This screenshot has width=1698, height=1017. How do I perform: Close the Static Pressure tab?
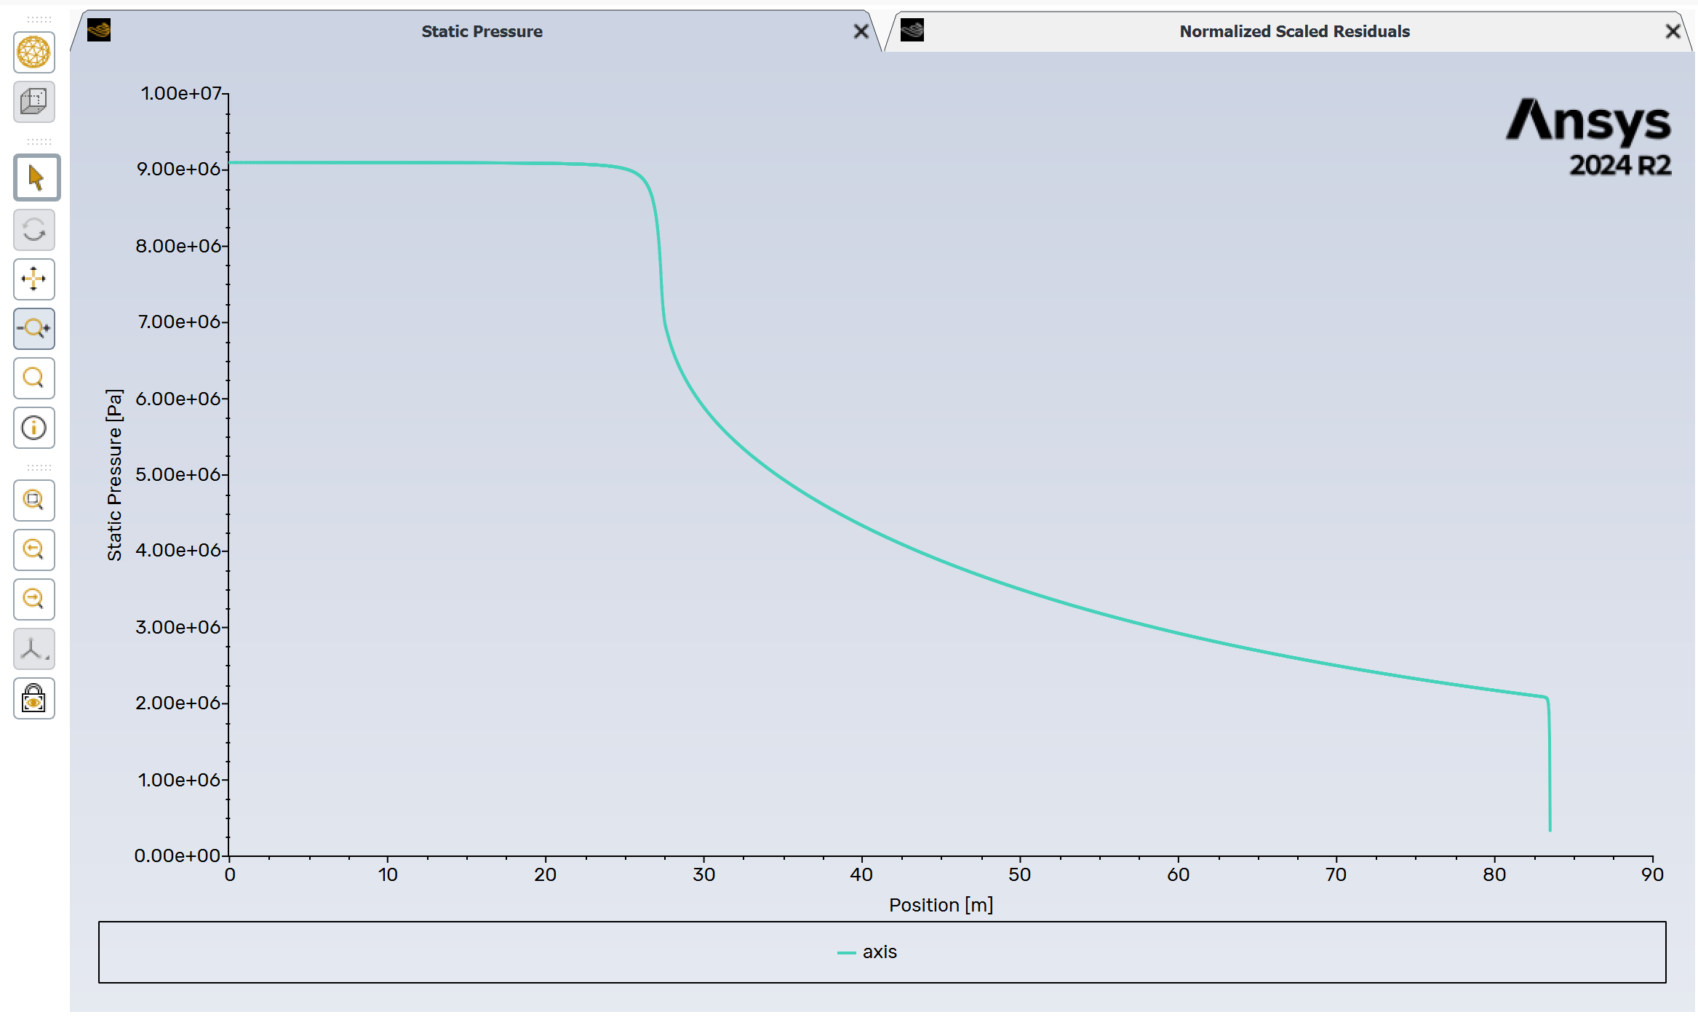pos(861,31)
